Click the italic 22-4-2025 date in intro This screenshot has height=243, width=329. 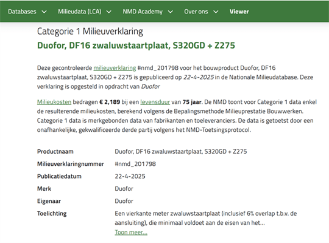pos(199,77)
